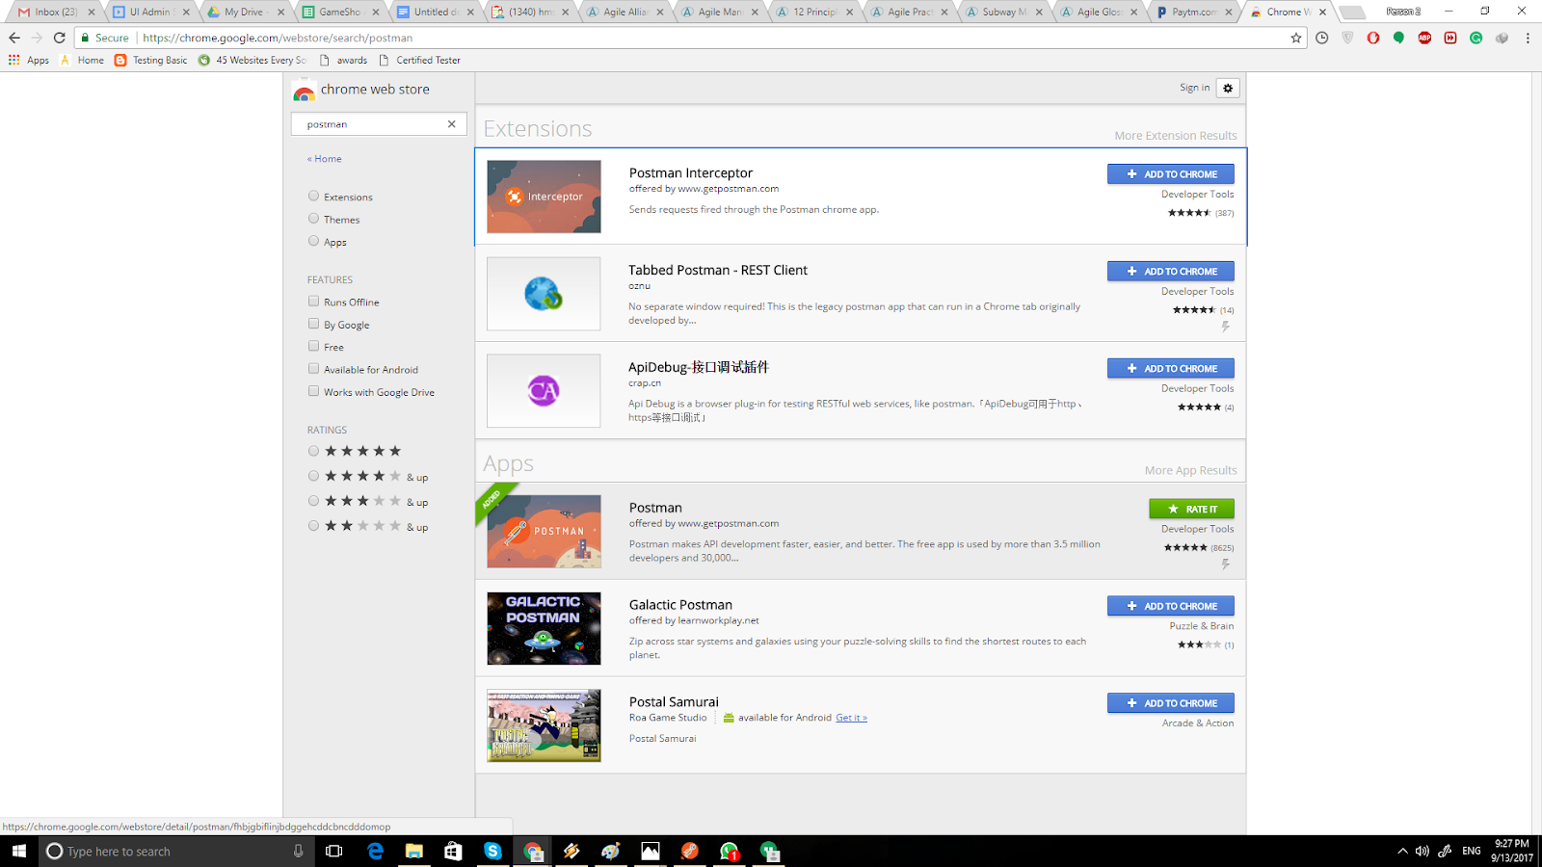This screenshot has height=867, width=1542.
Task: Enable Available for Android filter
Action: [x=313, y=369]
